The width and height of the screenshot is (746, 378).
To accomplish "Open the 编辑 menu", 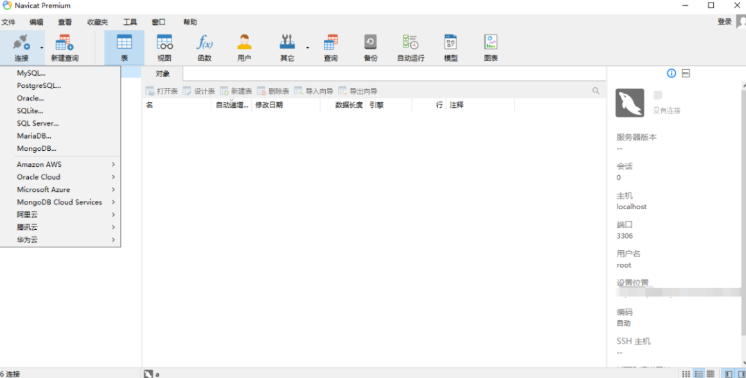I will (36, 22).
